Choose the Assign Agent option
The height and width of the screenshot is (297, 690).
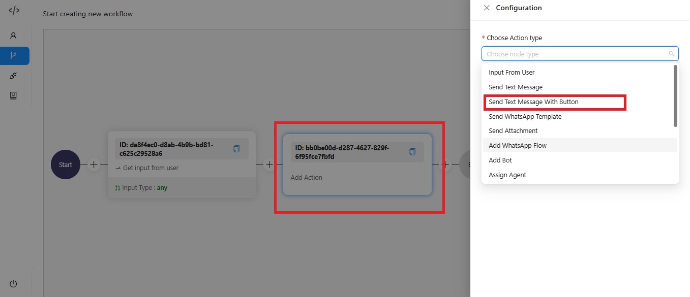point(507,174)
